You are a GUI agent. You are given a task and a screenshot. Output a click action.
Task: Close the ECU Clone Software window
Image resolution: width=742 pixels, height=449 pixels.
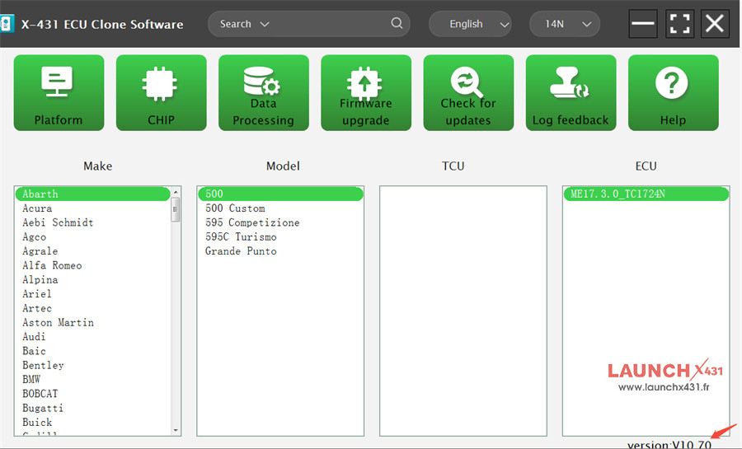pos(715,23)
